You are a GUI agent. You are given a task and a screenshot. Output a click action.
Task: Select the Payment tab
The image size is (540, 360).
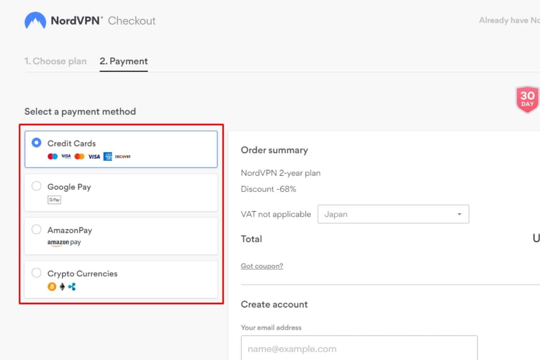pyautogui.click(x=123, y=61)
